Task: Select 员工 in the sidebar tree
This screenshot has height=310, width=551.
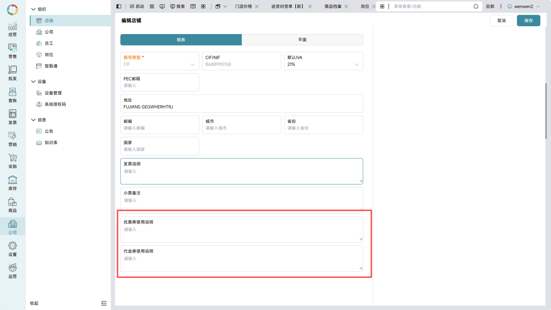Action: [49, 43]
